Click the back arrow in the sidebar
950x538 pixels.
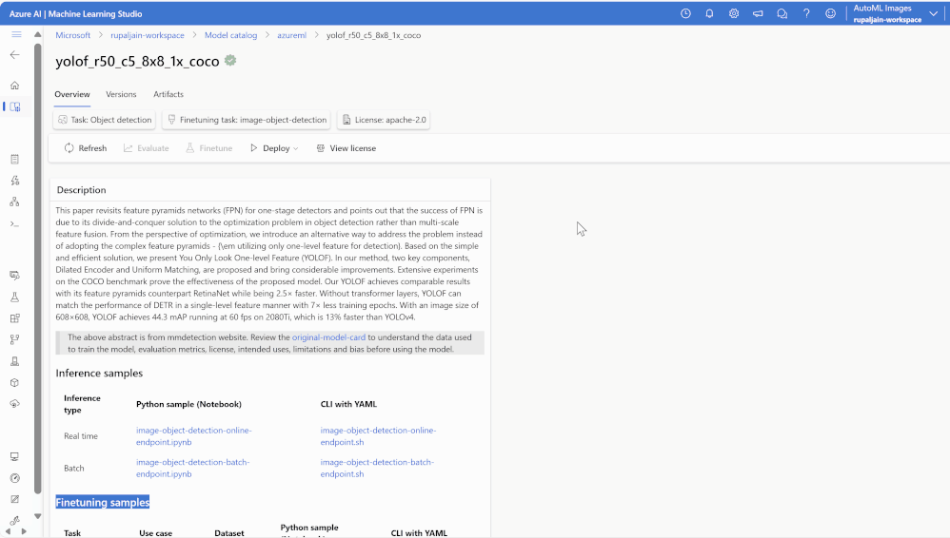coord(15,55)
